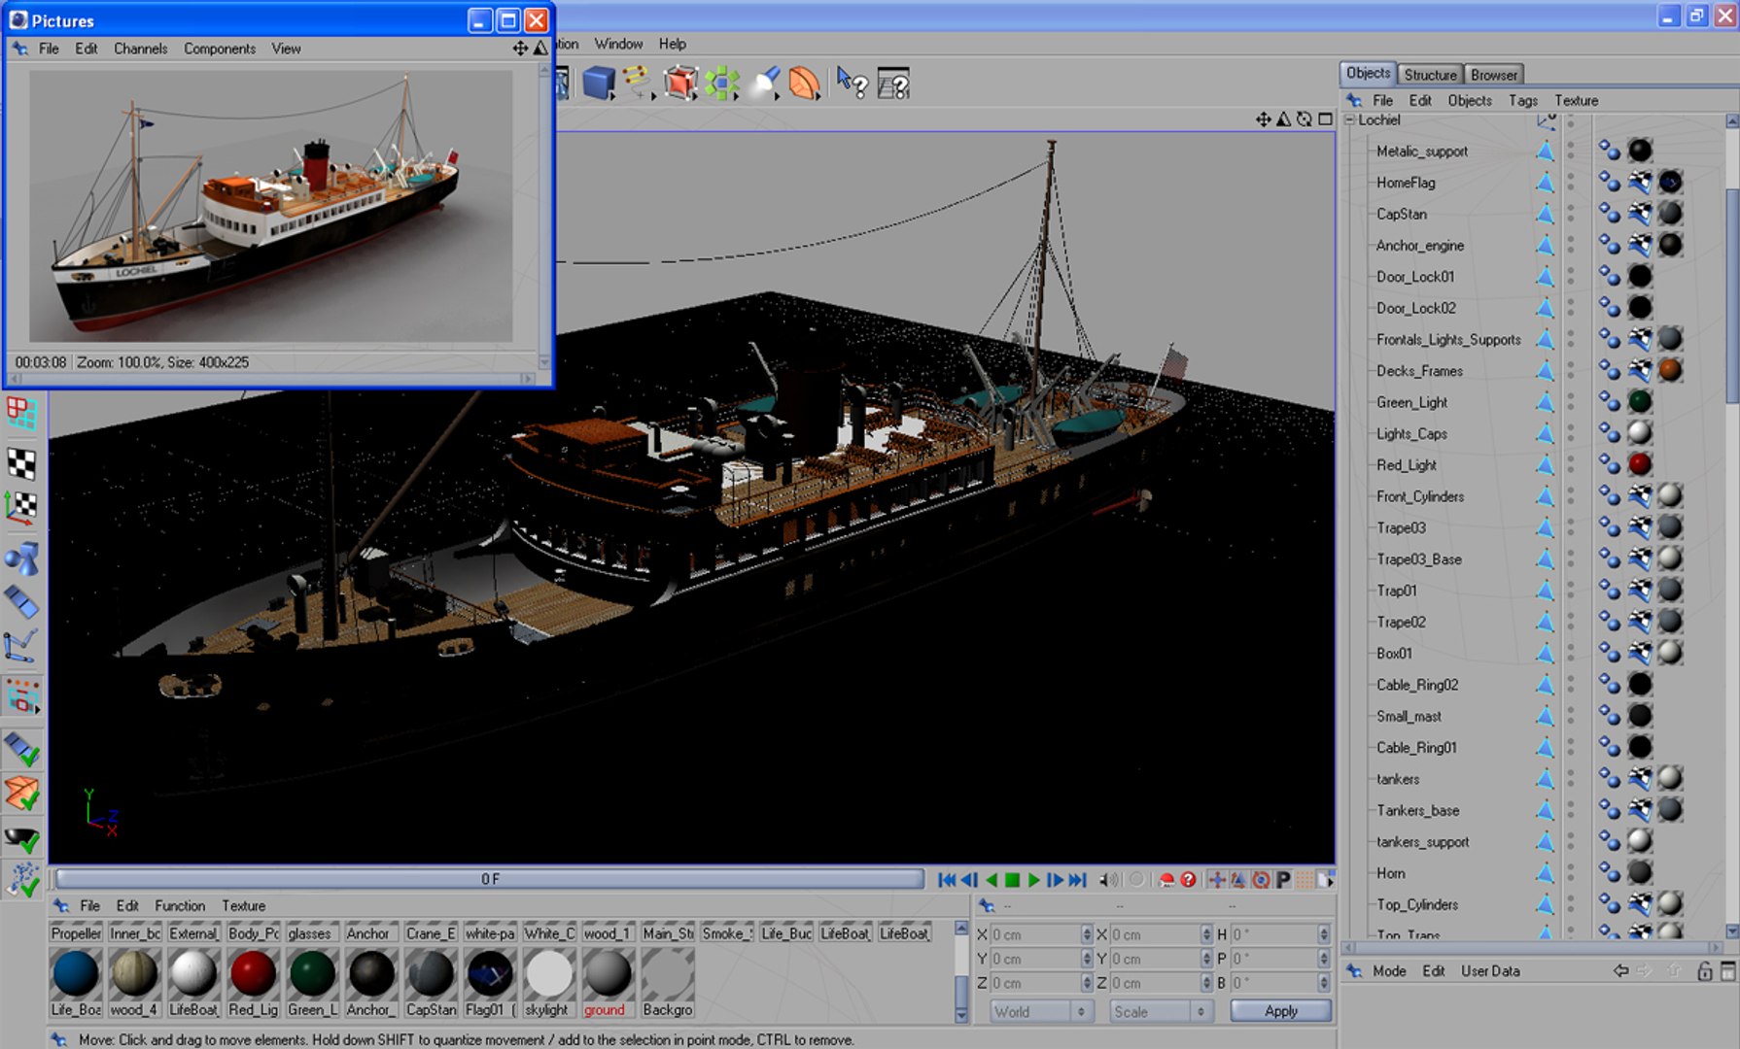The height and width of the screenshot is (1049, 1740).
Task: Toggle visibility dots for the Red_Light object
Action: tap(1571, 465)
